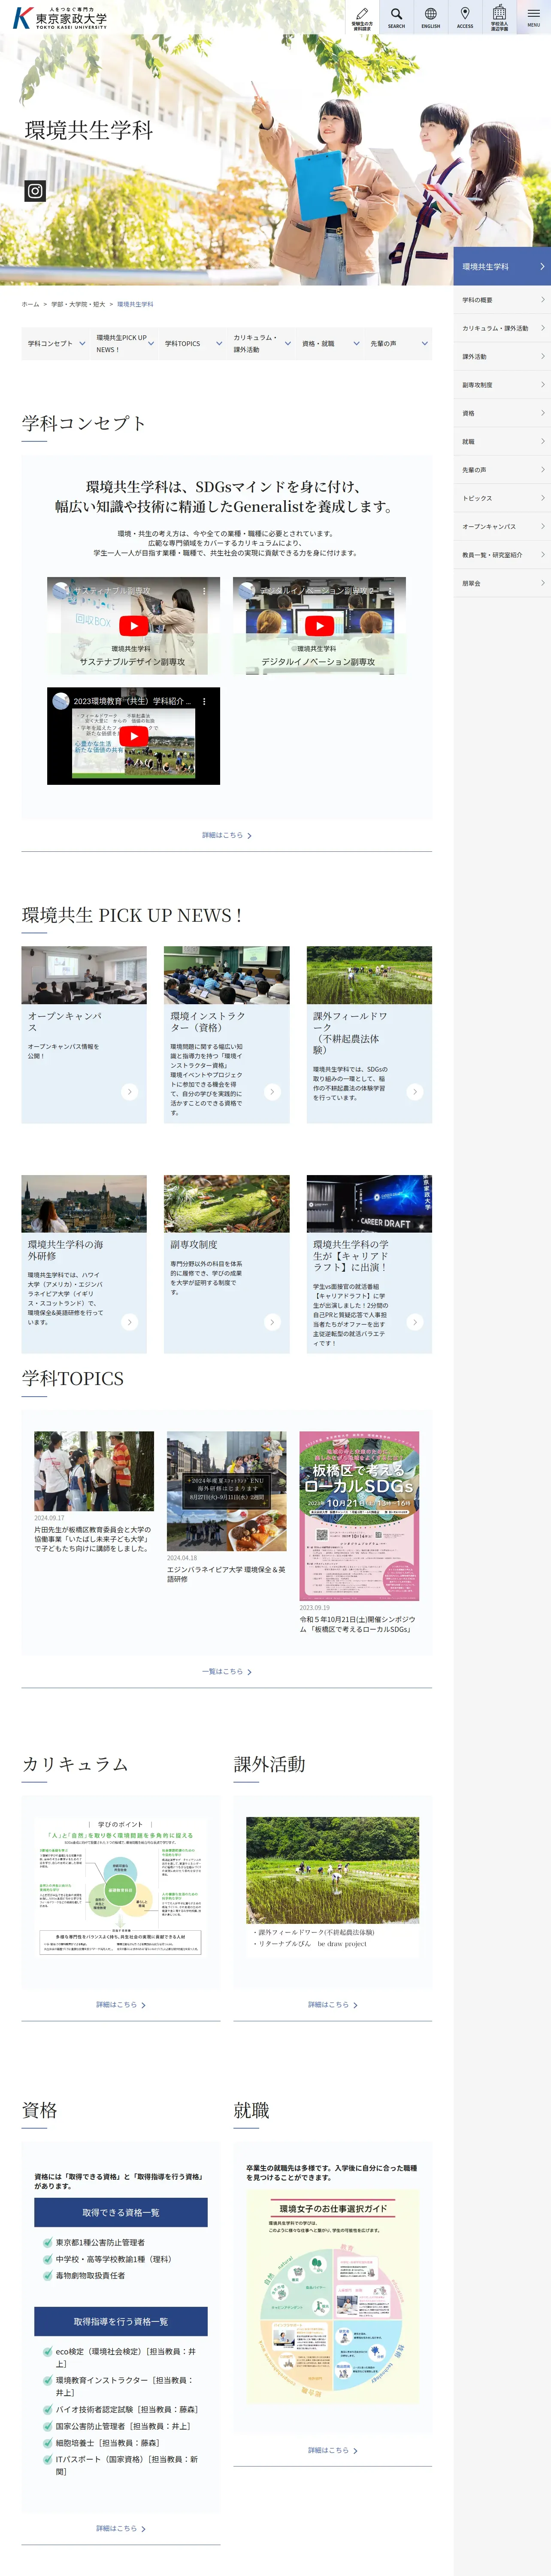Click the arrow icon on the 課外フィールドワーク card
The image size is (551, 2576).
coord(415,1092)
